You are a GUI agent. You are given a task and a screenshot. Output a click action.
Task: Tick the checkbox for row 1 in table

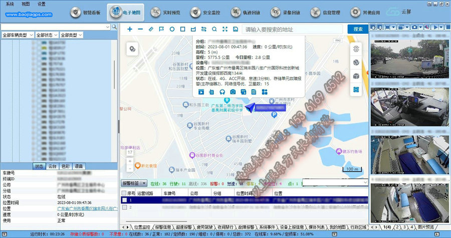[x=124, y=200]
